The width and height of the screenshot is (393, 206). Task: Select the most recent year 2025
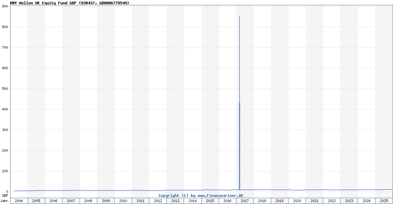[384, 200]
